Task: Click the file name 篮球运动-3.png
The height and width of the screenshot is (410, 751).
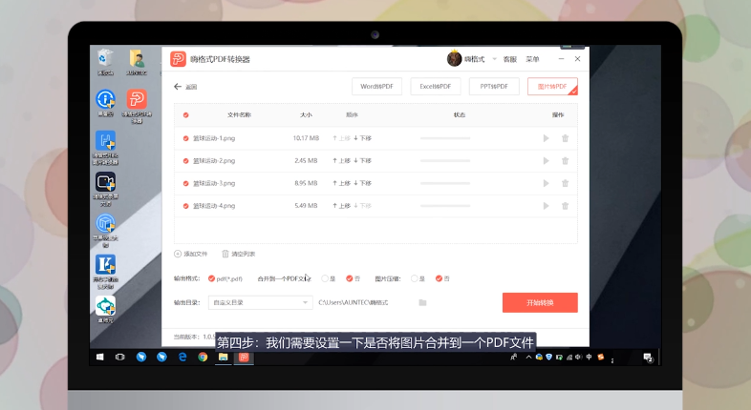Action: 214,183
